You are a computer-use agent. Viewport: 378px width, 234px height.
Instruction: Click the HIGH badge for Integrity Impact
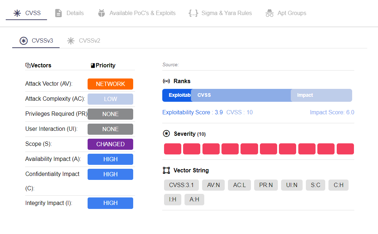pyautogui.click(x=111, y=203)
